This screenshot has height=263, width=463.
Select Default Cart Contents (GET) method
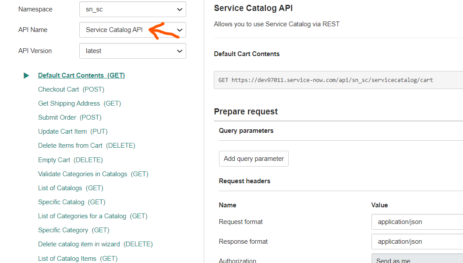click(81, 75)
